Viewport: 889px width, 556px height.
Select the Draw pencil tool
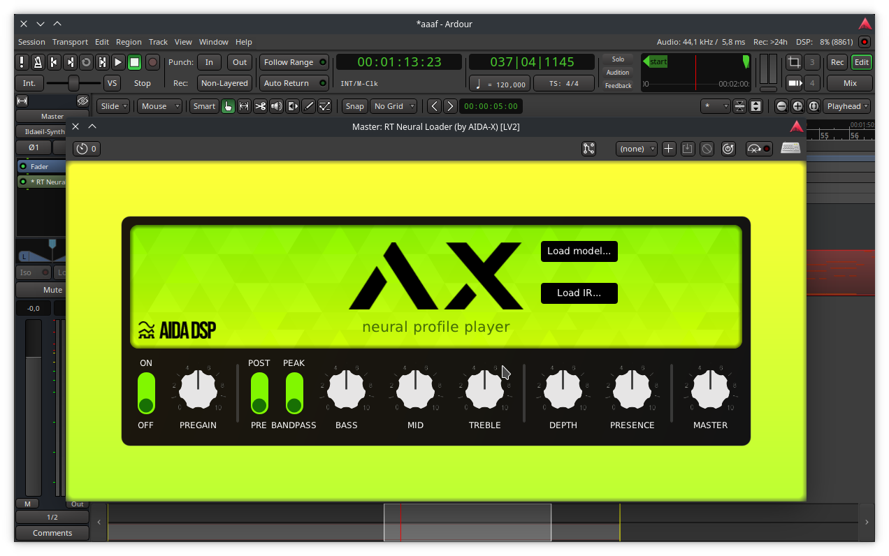308,106
